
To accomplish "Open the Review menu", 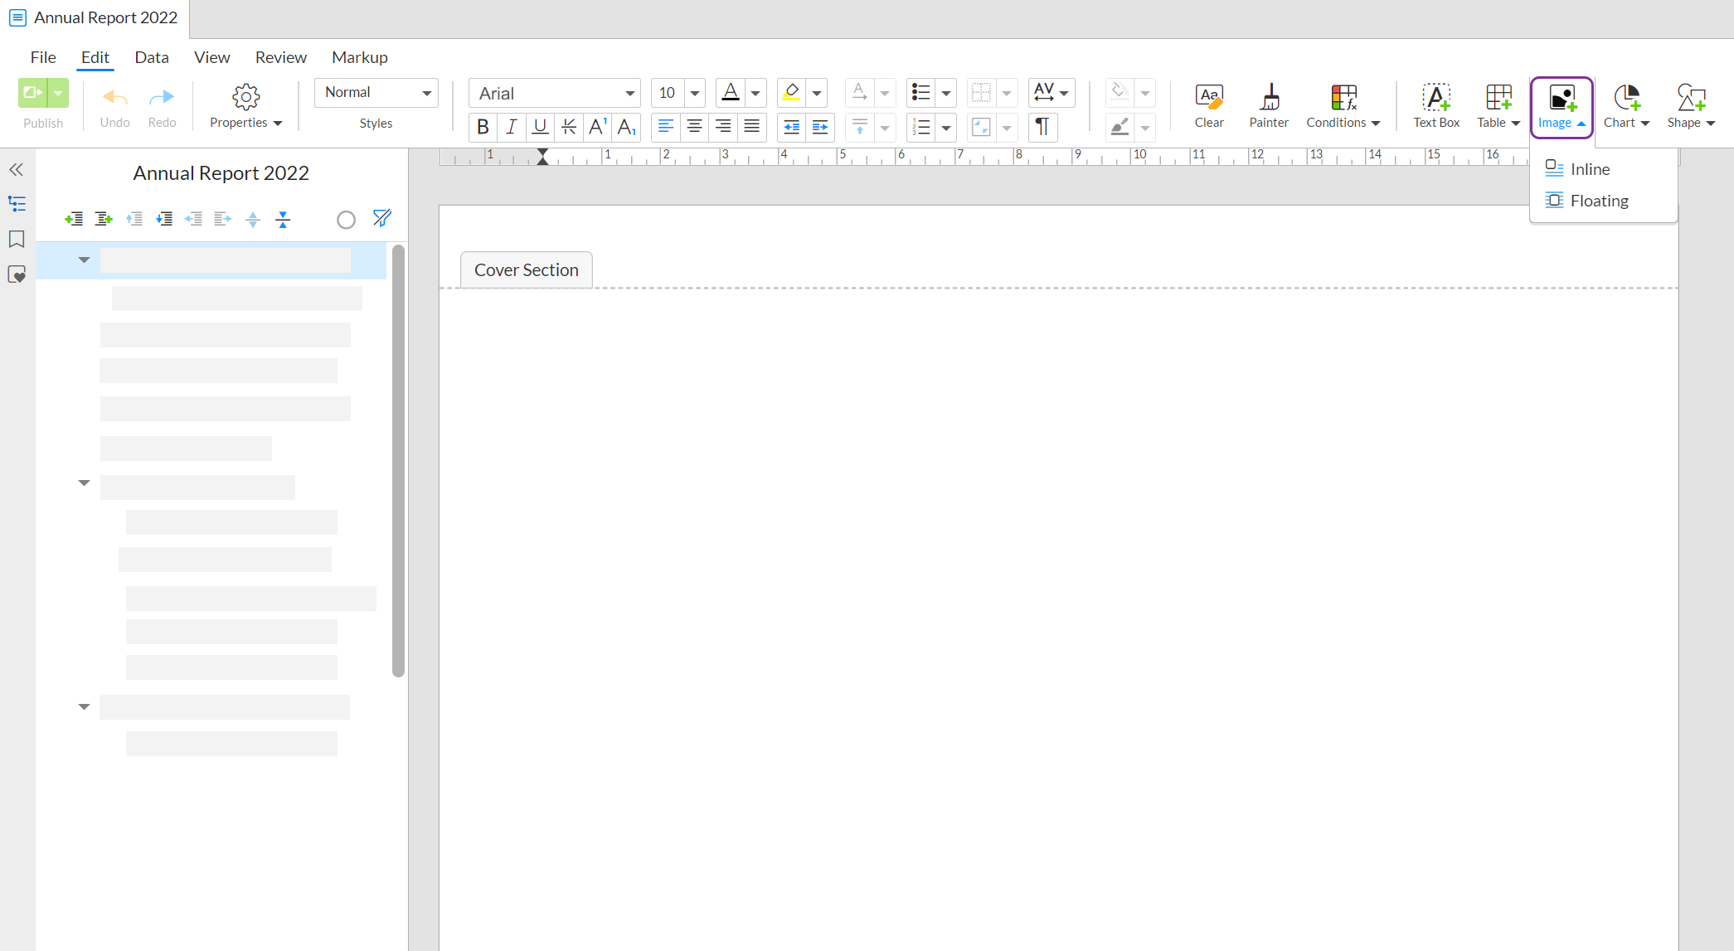I will coord(280,56).
